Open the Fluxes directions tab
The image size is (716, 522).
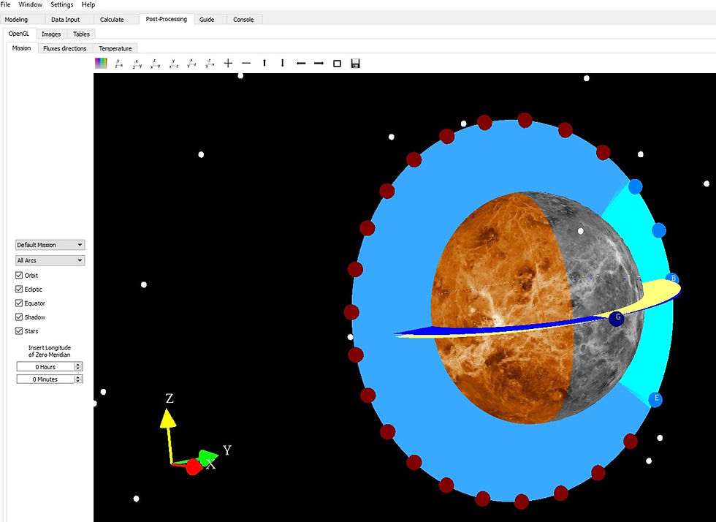[x=65, y=48]
